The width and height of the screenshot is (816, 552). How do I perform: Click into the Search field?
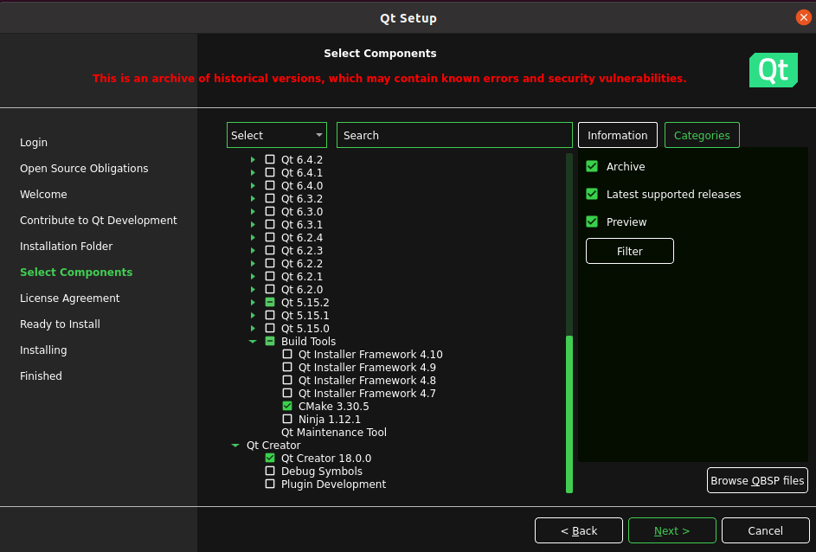[454, 135]
